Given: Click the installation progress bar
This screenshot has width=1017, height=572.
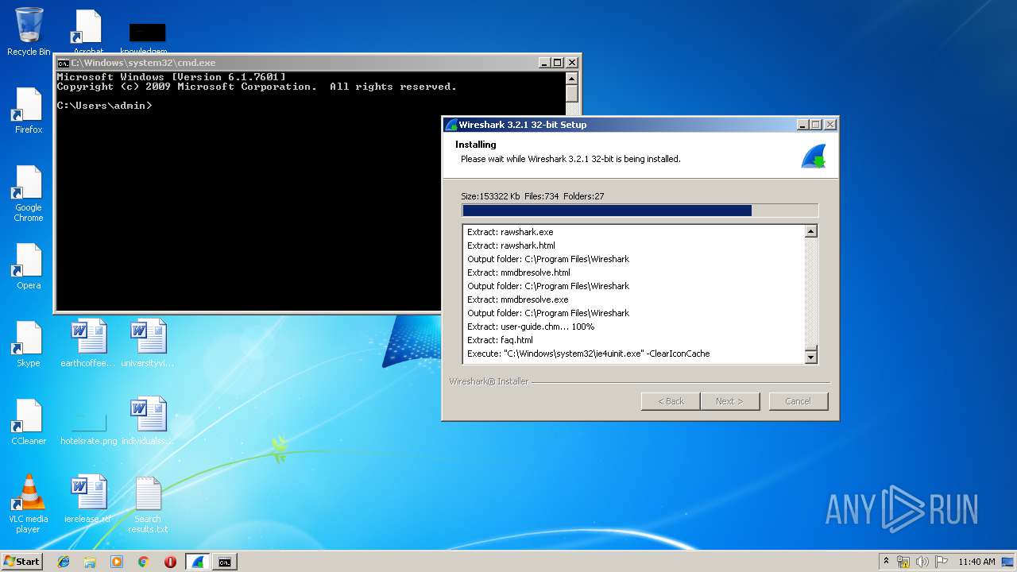Looking at the screenshot, I should pos(640,211).
